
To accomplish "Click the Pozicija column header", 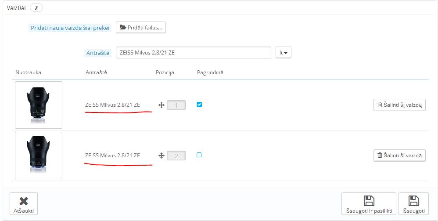I will click(165, 72).
